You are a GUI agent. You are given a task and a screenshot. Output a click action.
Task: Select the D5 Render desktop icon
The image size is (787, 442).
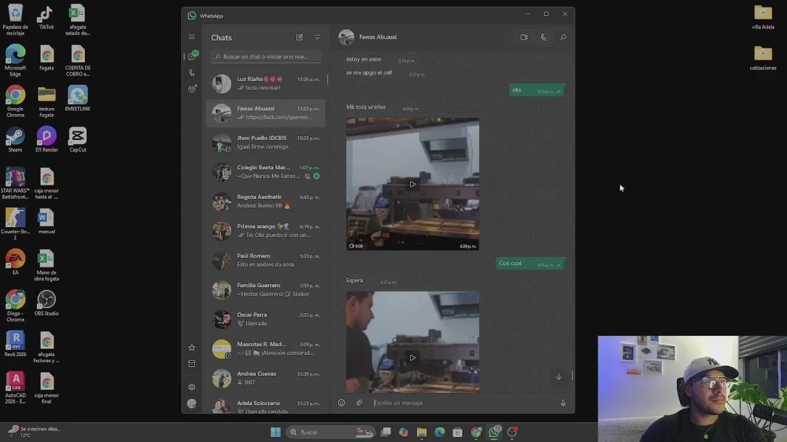(46, 140)
